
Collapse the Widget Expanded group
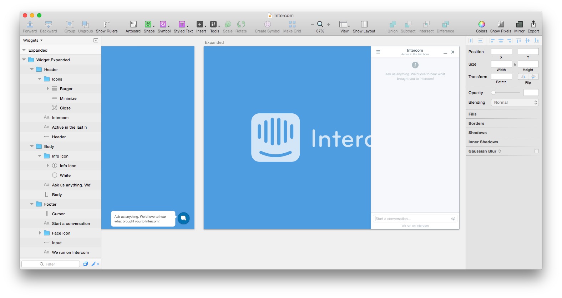pyautogui.click(x=24, y=60)
